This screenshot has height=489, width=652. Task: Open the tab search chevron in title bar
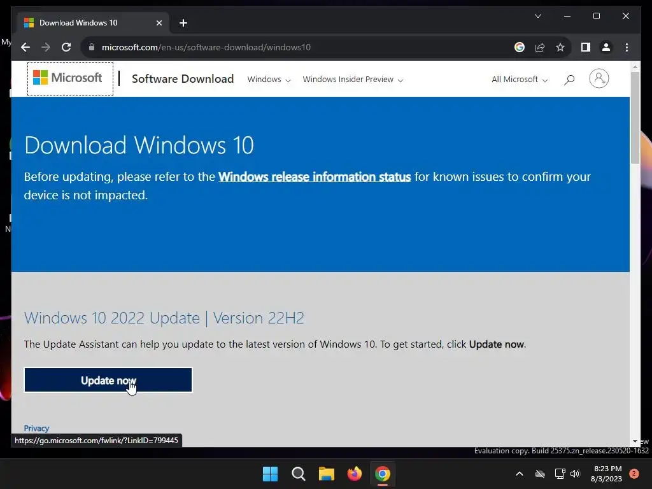click(537, 16)
